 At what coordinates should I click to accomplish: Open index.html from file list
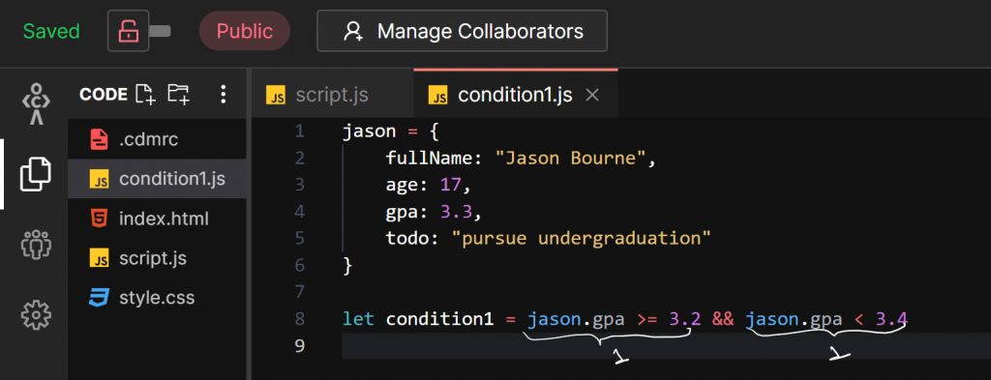[x=157, y=219]
